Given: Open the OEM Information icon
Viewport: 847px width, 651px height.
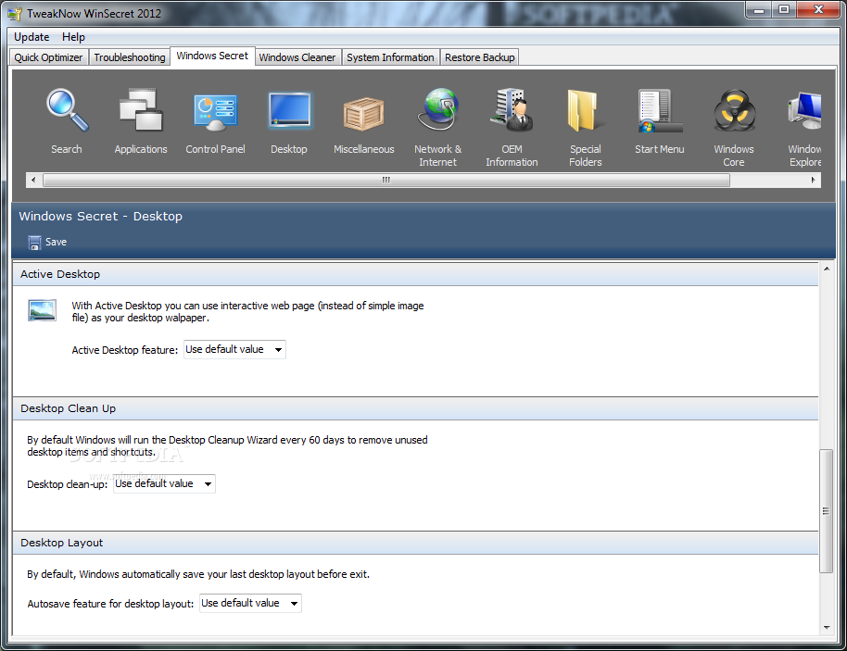Looking at the screenshot, I should click(x=512, y=109).
